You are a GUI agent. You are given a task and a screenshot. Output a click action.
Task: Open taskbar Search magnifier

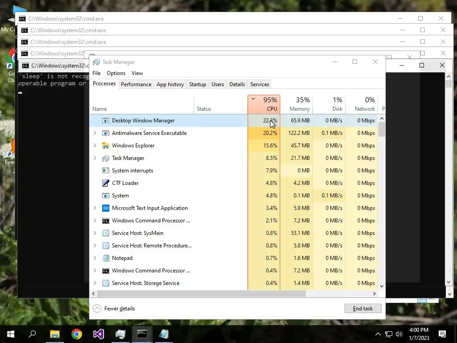tap(32, 334)
